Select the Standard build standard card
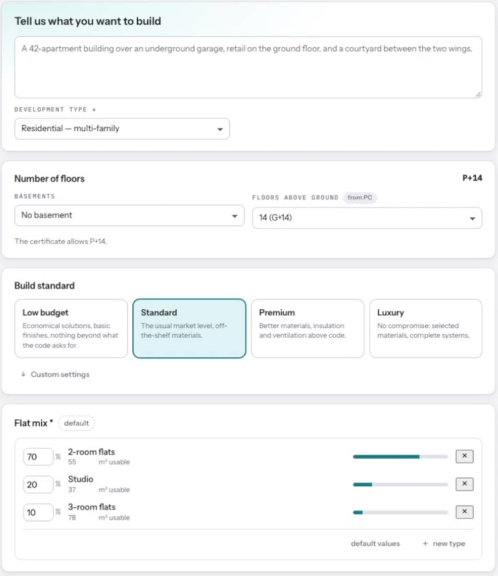 [x=189, y=329]
